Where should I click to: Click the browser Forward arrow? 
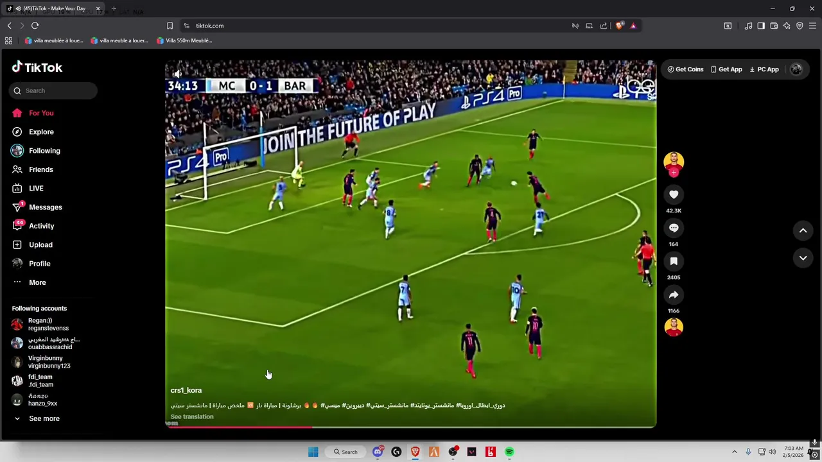click(x=22, y=26)
